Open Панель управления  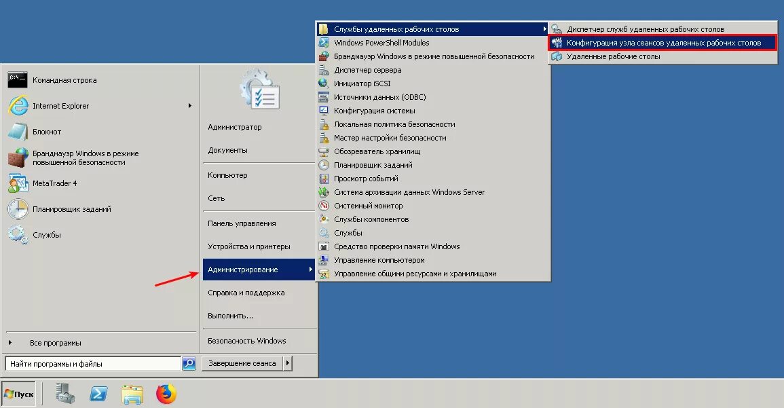click(x=242, y=223)
